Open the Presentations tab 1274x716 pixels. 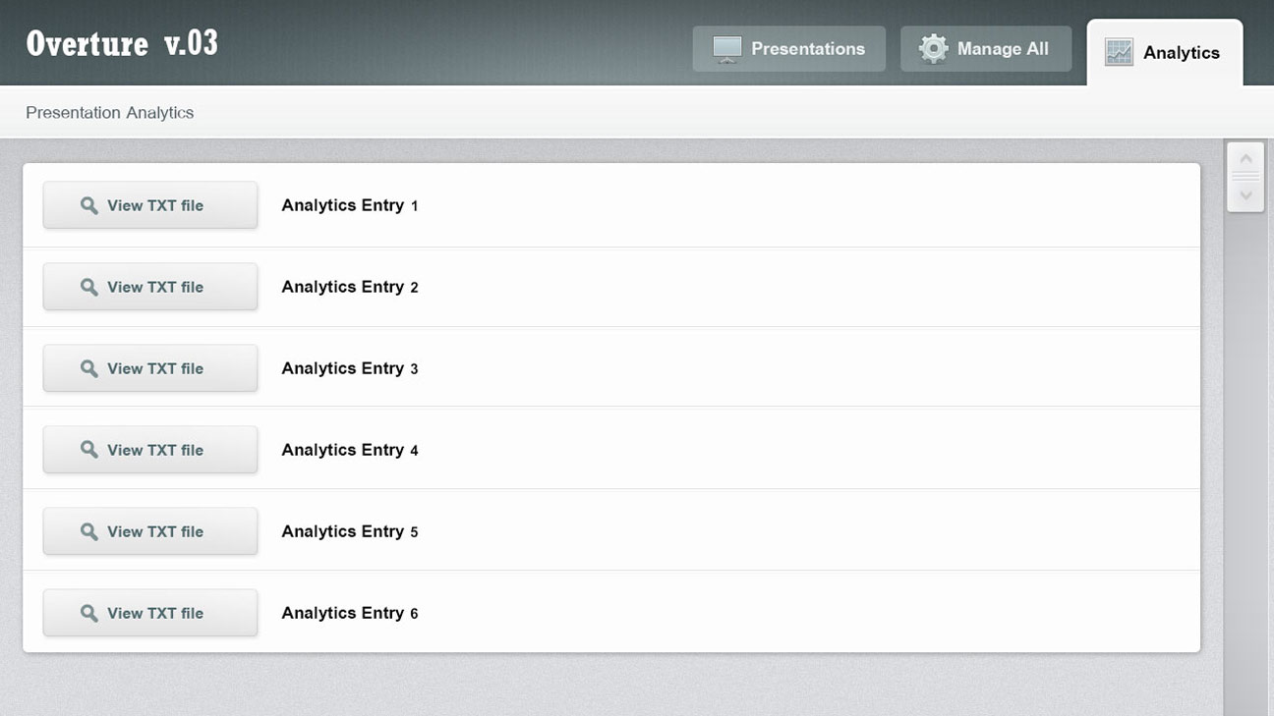(x=807, y=49)
